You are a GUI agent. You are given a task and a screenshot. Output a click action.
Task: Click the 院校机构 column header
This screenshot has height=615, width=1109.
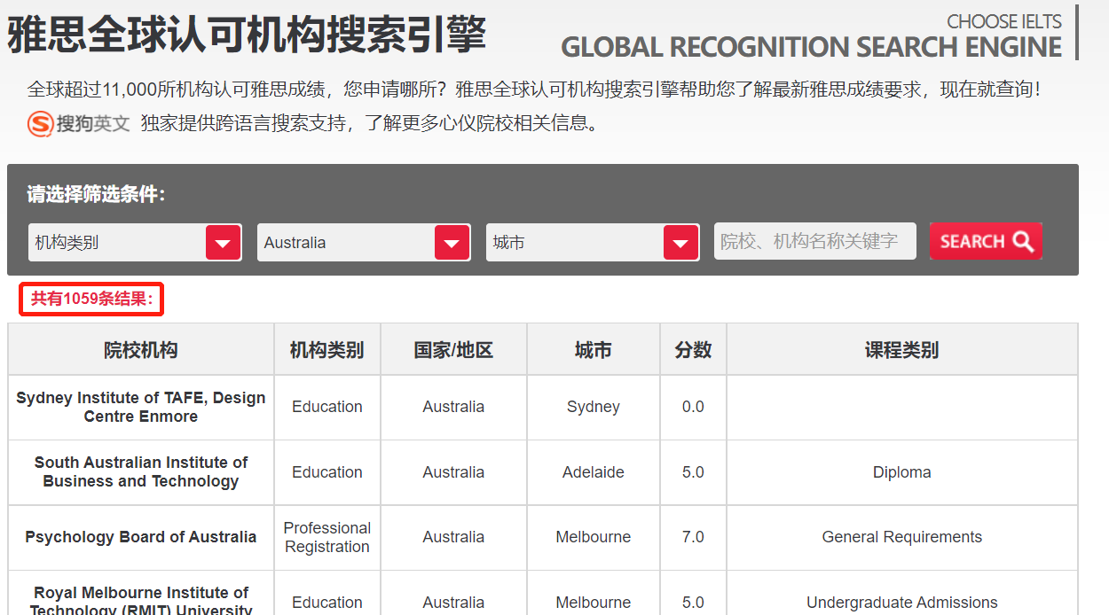coord(141,349)
